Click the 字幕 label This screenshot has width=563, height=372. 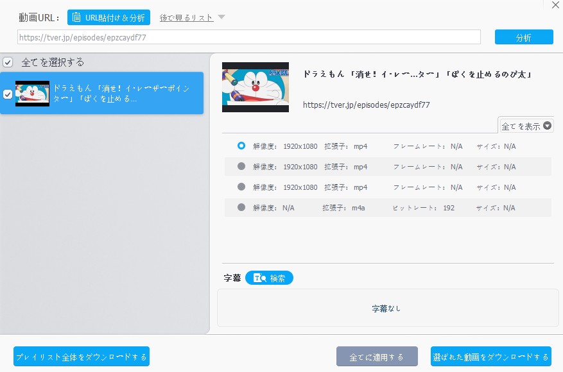[x=232, y=278]
